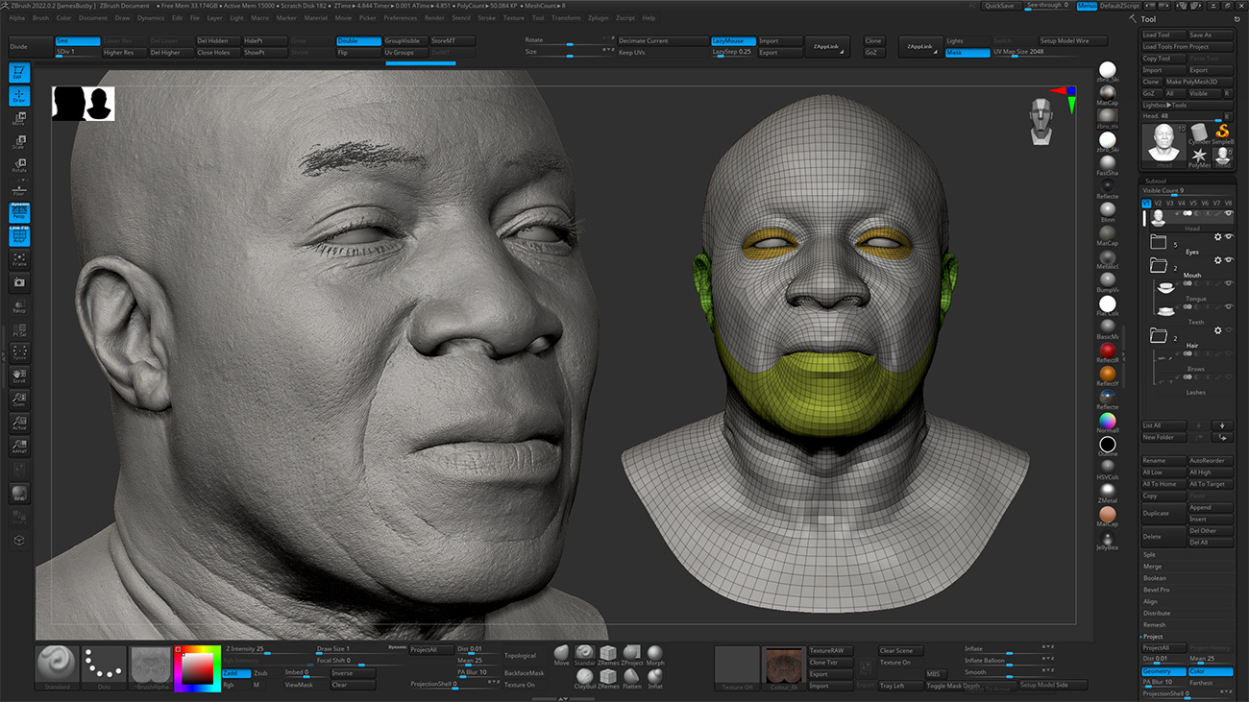Switch to the V2 subtool tab
Image resolution: width=1249 pixels, height=702 pixels.
click(1157, 204)
